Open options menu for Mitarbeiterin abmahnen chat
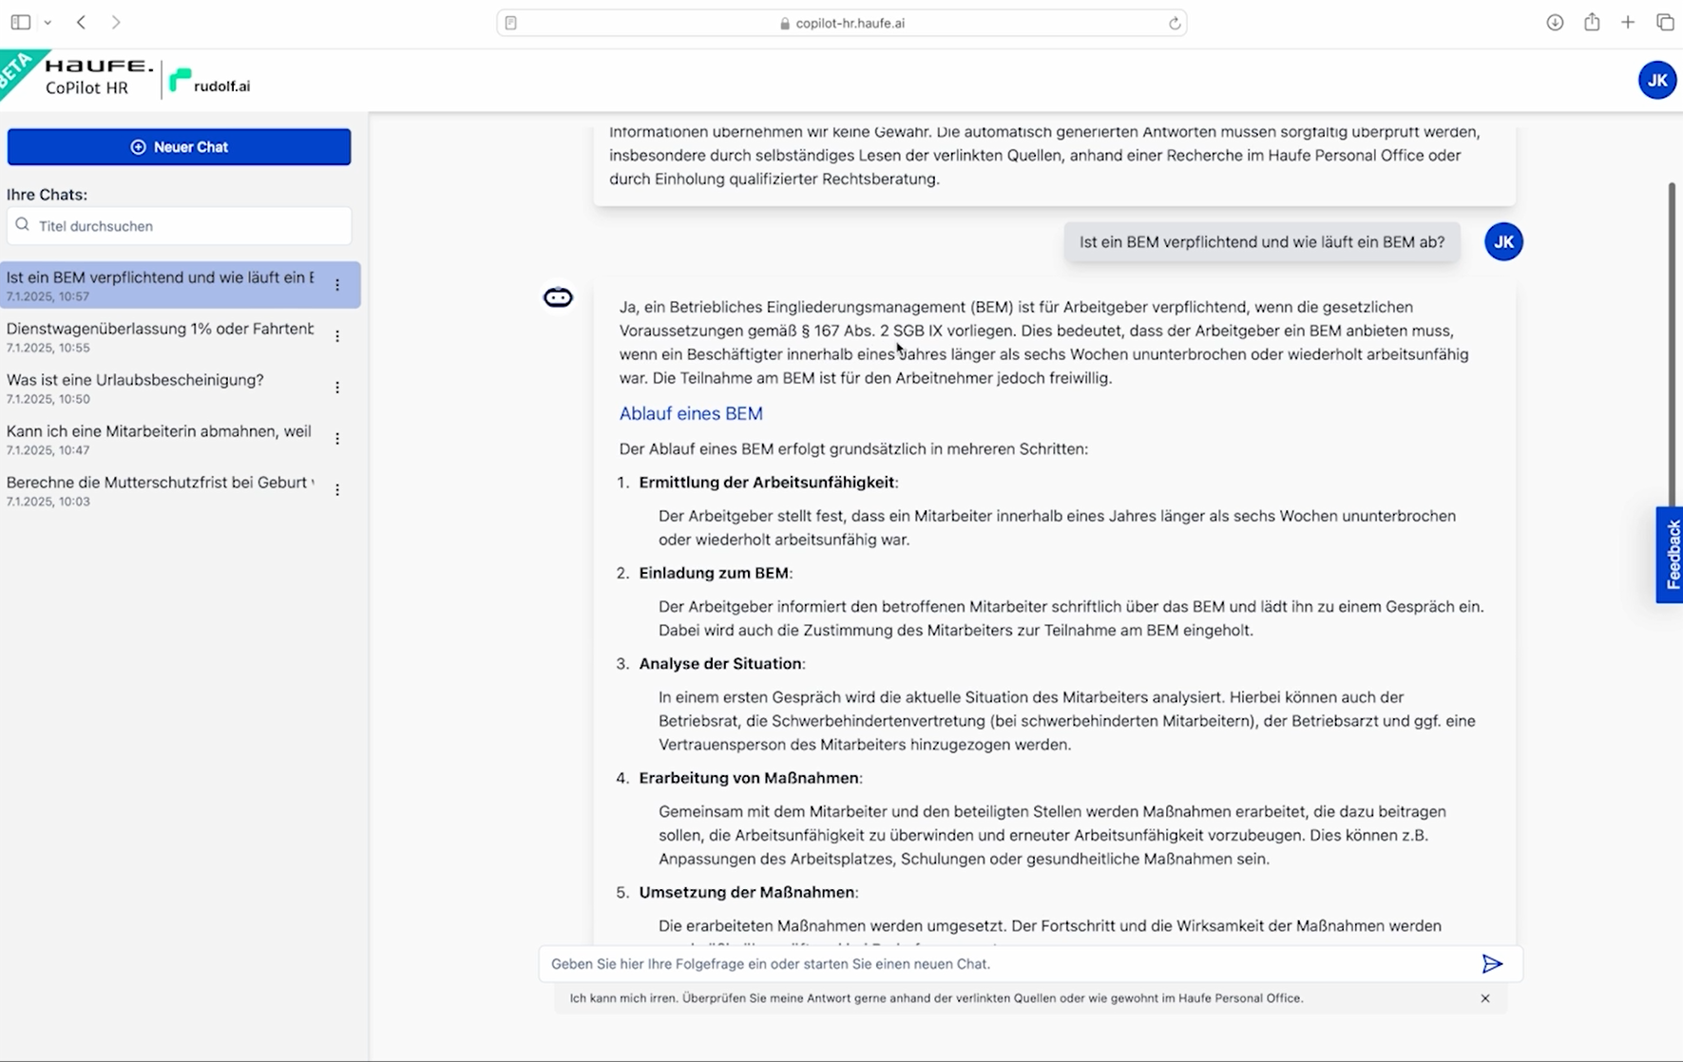This screenshot has width=1683, height=1062. [337, 439]
